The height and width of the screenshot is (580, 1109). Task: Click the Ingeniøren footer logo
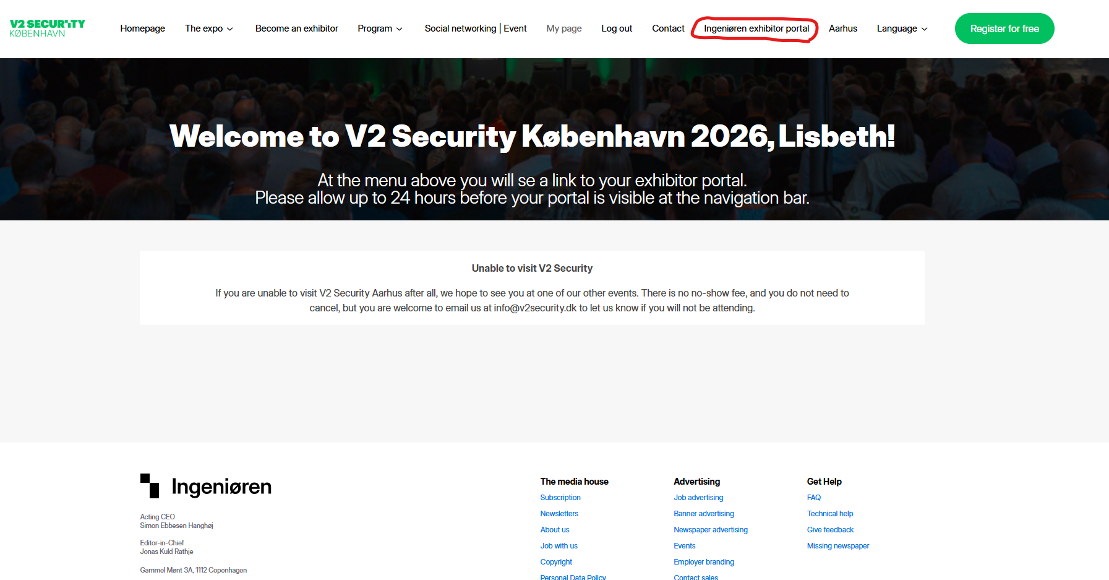206,487
